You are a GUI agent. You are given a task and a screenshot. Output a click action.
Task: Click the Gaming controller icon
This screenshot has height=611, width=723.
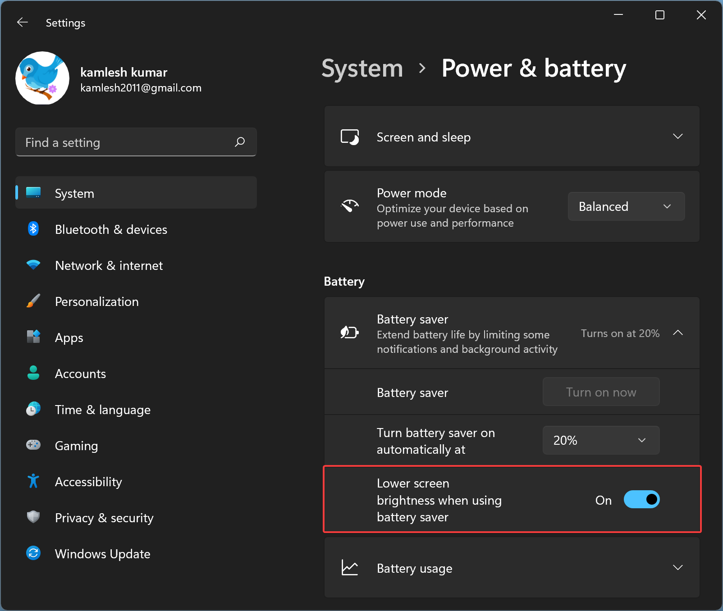33,445
